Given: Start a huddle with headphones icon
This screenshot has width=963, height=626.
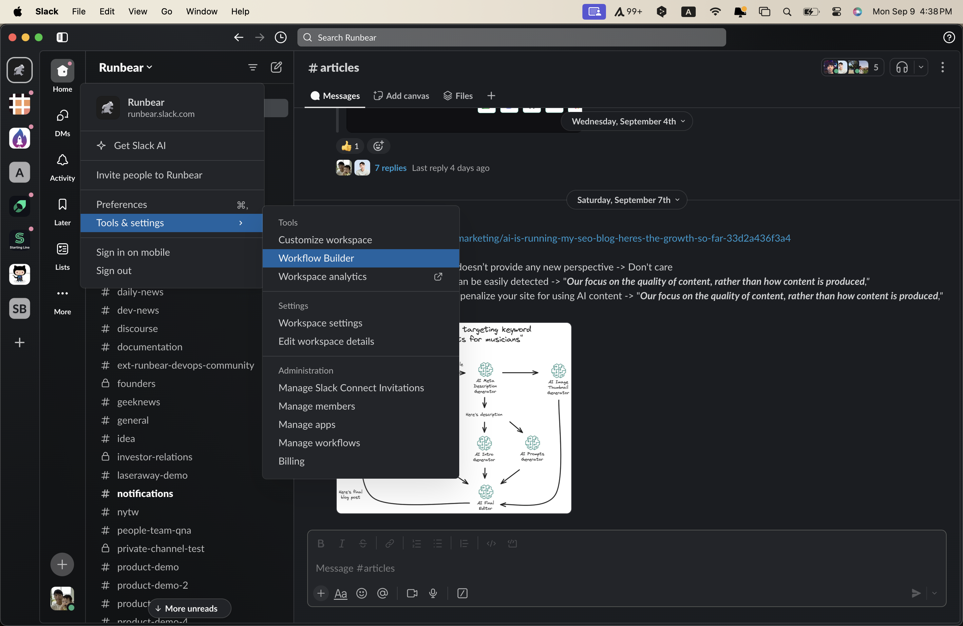Looking at the screenshot, I should coord(902,67).
